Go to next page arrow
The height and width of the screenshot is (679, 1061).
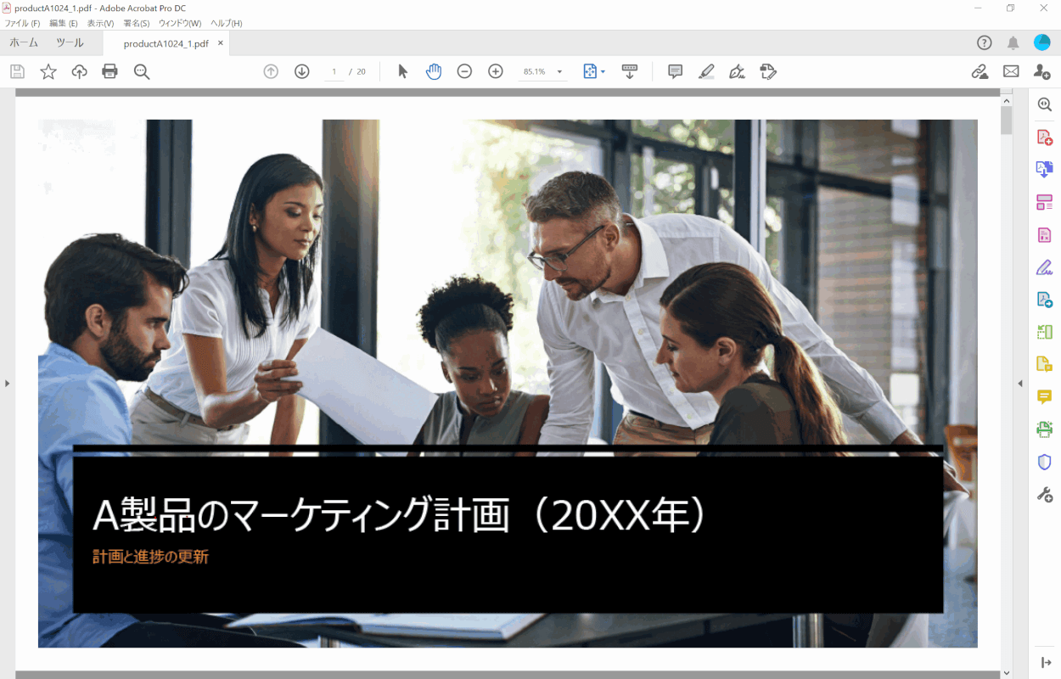pos(301,72)
